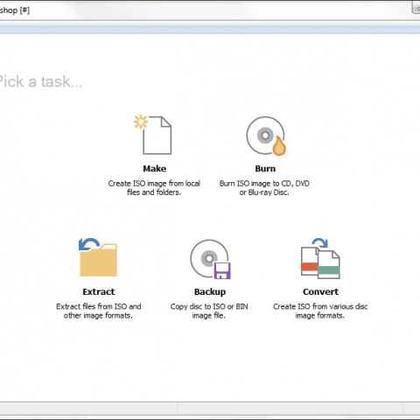
Task: Click the middle status bar pane
Action: tap(290, 409)
